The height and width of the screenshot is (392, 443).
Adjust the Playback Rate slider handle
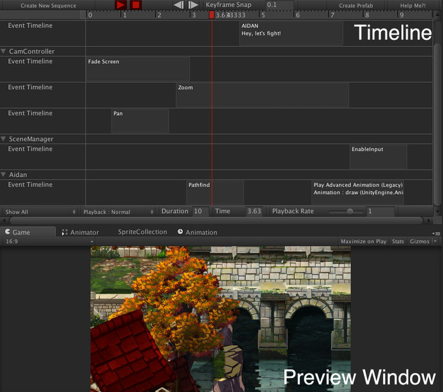[x=350, y=211]
